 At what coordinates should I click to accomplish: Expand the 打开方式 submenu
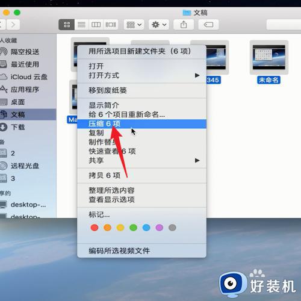(141, 75)
